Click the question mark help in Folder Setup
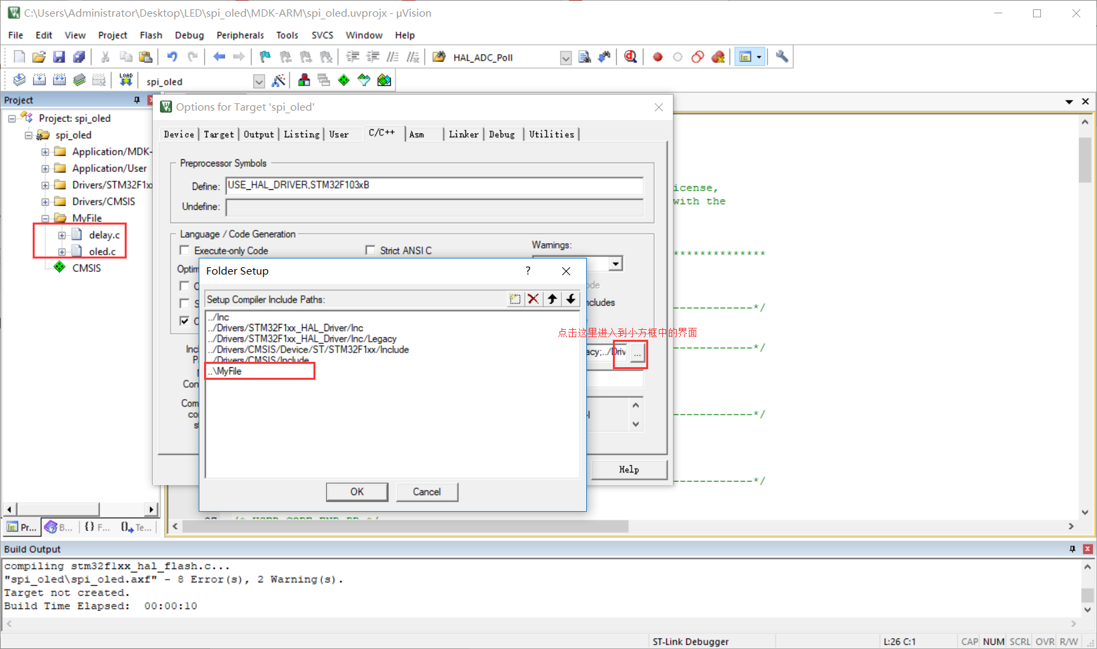 tap(528, 271)
